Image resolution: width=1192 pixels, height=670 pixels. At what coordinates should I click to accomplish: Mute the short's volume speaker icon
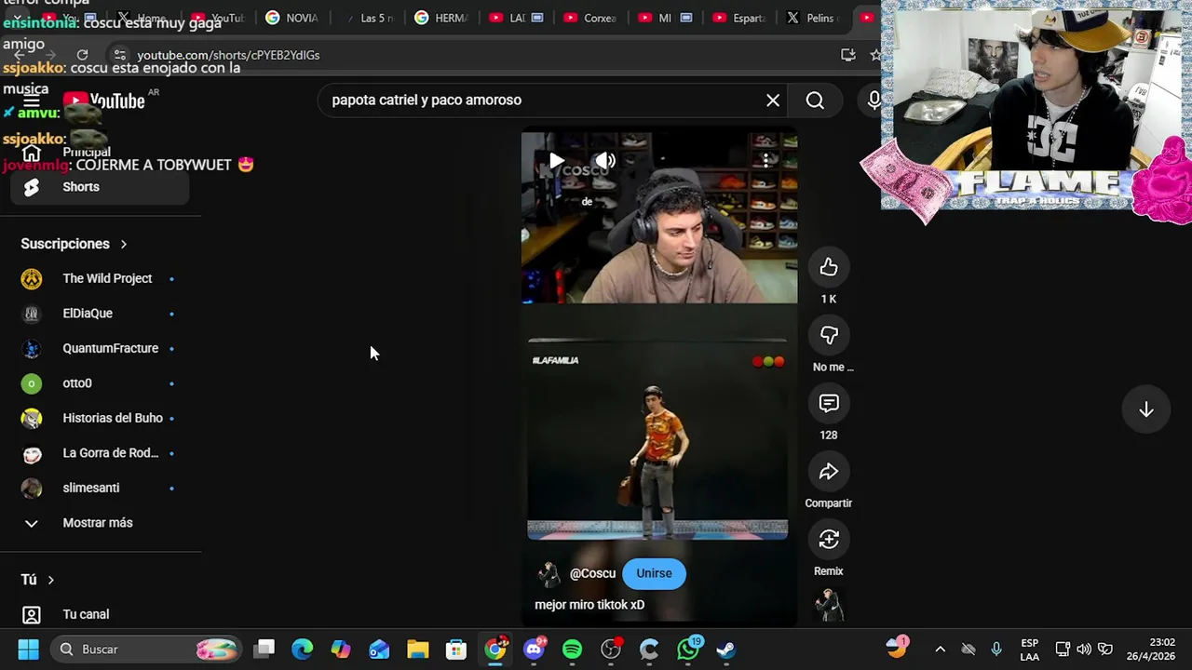click(605, 160)
